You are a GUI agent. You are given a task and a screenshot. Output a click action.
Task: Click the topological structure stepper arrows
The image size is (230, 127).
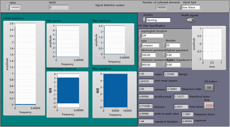coord(140,36)
